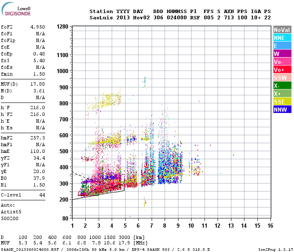This screenshot has height=252, width=294.
Task: Click the RSF P1 header value
Action: pos(195,18)
